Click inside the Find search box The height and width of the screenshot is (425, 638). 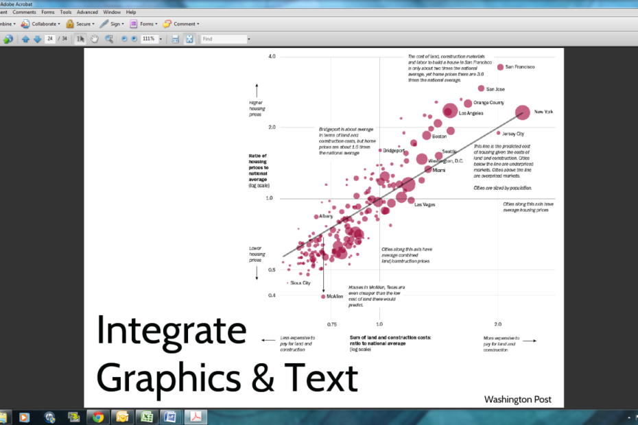223,39
